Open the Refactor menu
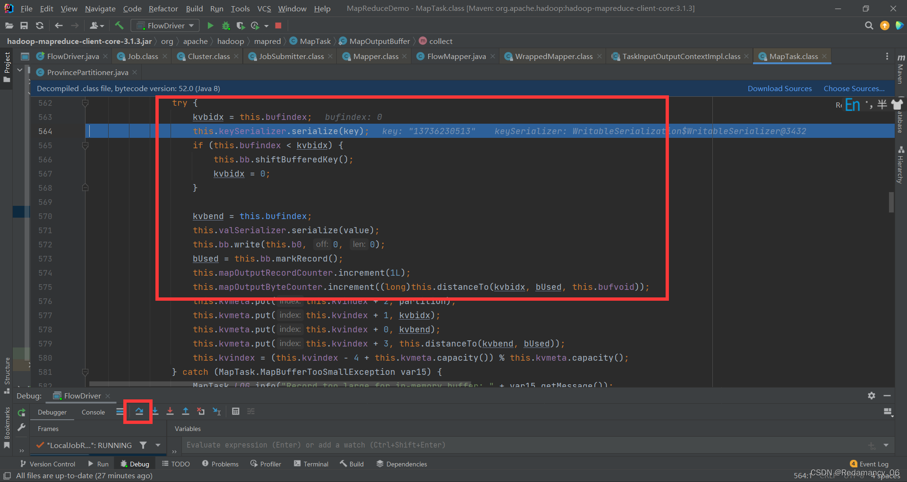Image resolution: width=907 pixels, height=482 pixels. pyautogui.click(x=163, y=8)
